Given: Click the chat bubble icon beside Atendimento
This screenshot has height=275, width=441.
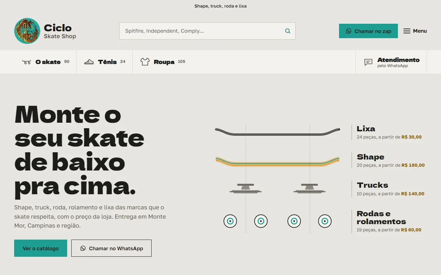Looking at the screenshot, I should point(368,62).
